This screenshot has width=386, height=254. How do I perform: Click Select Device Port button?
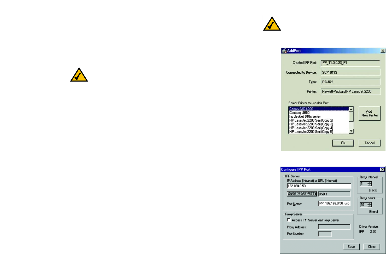coord(302,194)
